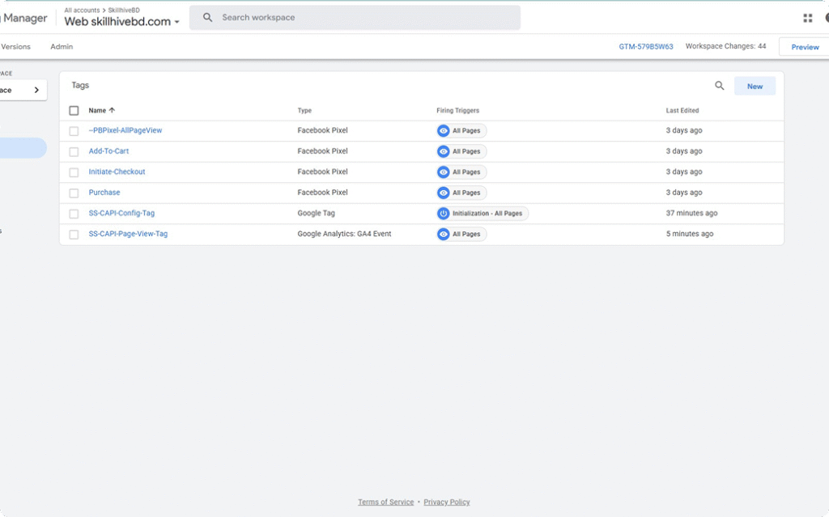Click the Preview button
The height and width of the screenshot is (517, 829).
(x=805, y=47)
